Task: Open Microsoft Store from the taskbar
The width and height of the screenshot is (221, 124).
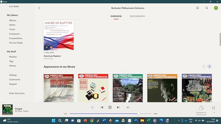Action: tap(79, 120)
